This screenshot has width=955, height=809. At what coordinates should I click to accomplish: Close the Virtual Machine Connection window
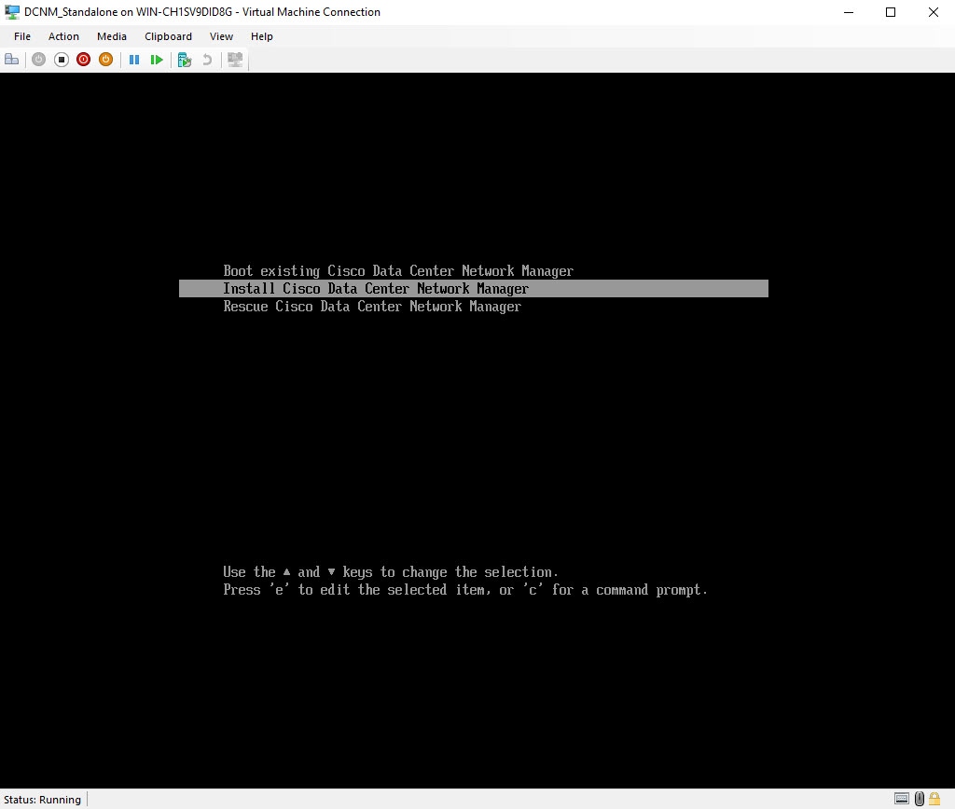[933, 12]
